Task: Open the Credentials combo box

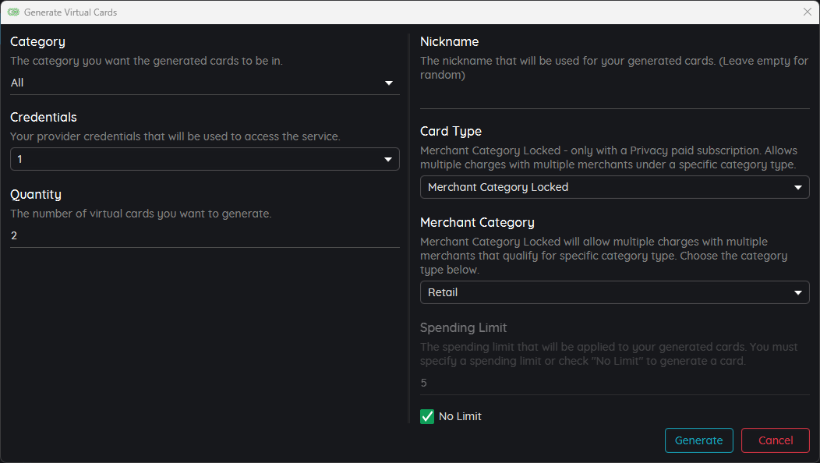Action: (x=205, y=159)
